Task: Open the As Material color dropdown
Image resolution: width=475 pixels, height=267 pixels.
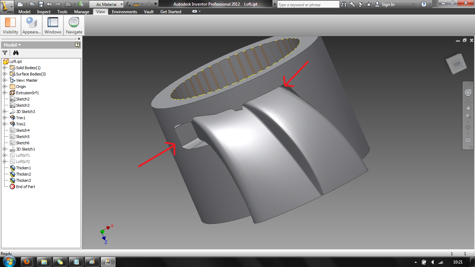Action: point(121,4)
